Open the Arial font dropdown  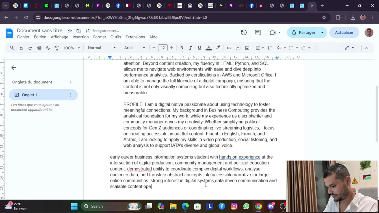(x=135, y=48)
